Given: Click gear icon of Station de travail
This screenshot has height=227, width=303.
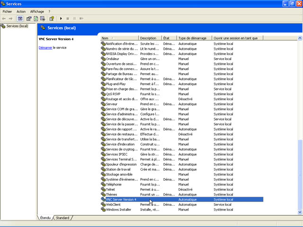Looking at the screenshot, I should tap(103, 169).
